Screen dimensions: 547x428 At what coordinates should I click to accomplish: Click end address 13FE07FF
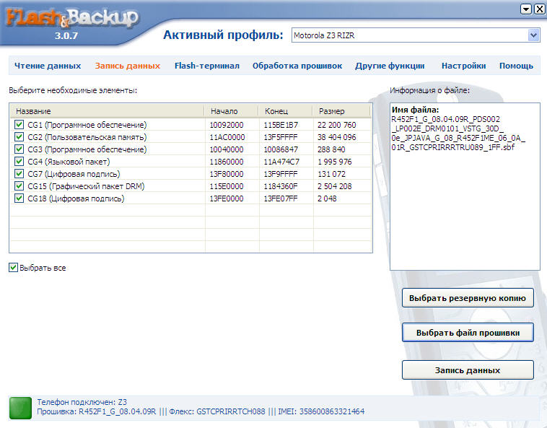(x=281, y=198)
